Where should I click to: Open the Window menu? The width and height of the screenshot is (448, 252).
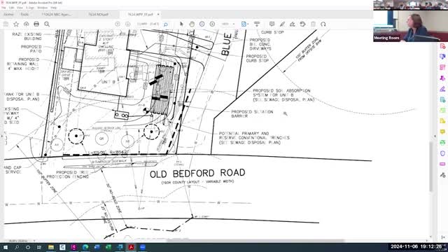point(43,8)
